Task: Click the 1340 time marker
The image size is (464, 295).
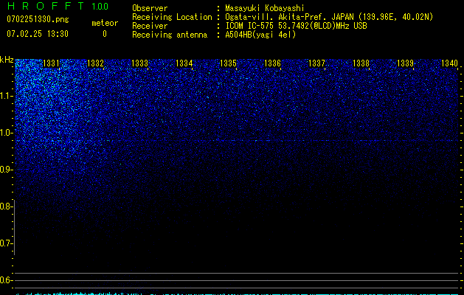Action: [449, 63]
